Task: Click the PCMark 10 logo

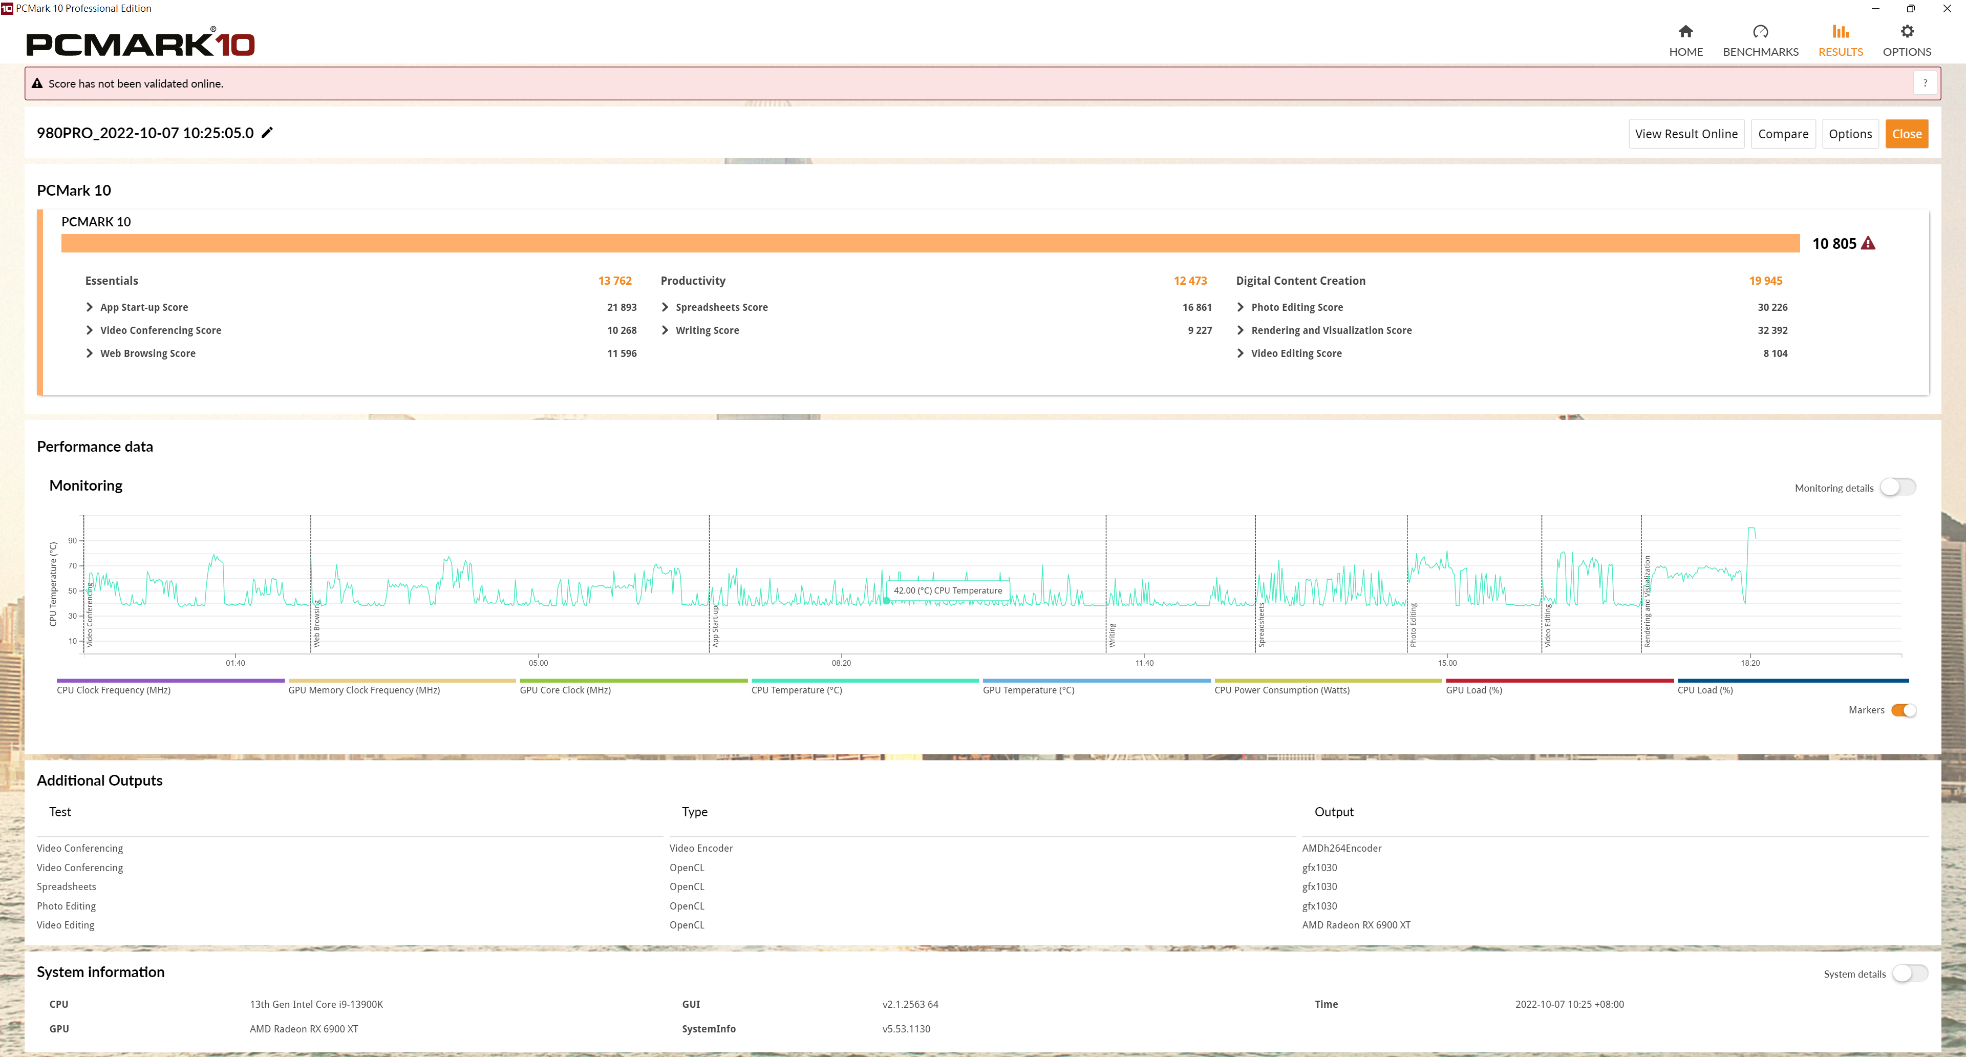Action: pos(140,43)
